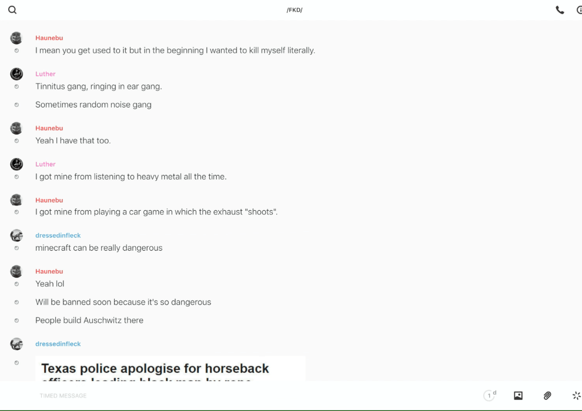Click status dot beside "Sometimes random noise gang"

coord(16,105)
